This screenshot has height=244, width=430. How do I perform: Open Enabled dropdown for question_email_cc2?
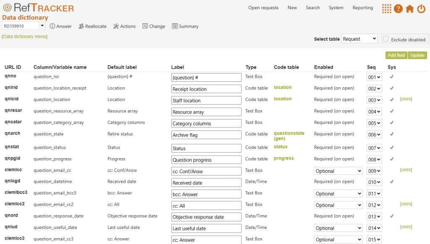338,205
